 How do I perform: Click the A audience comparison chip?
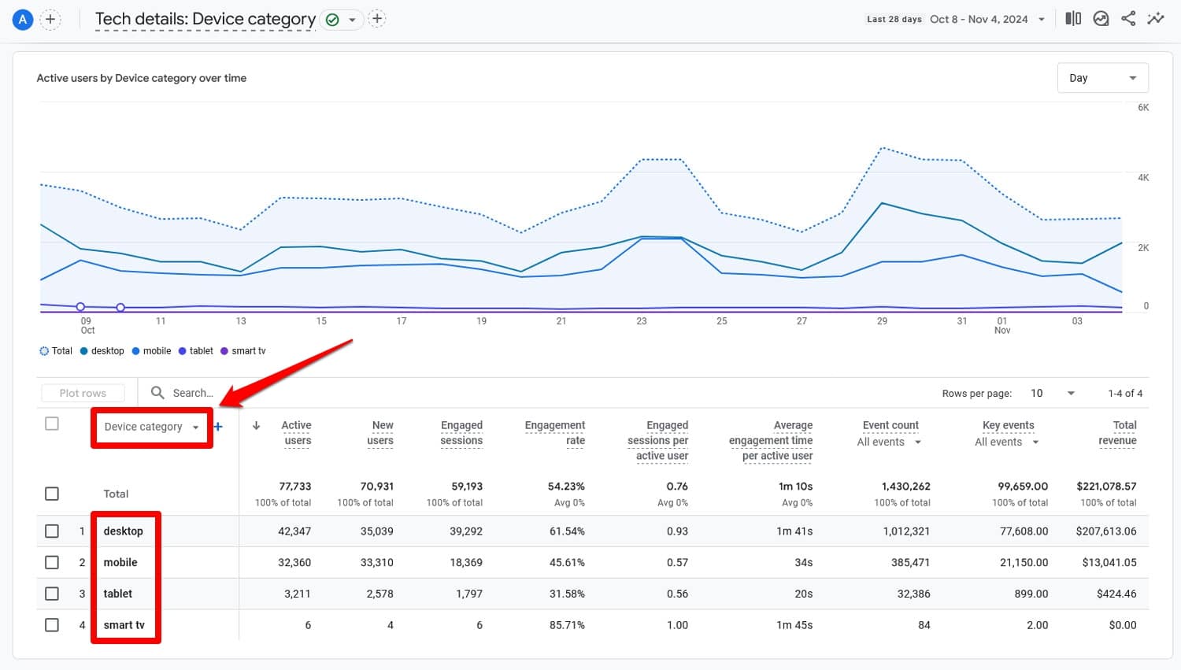[21, 19]
